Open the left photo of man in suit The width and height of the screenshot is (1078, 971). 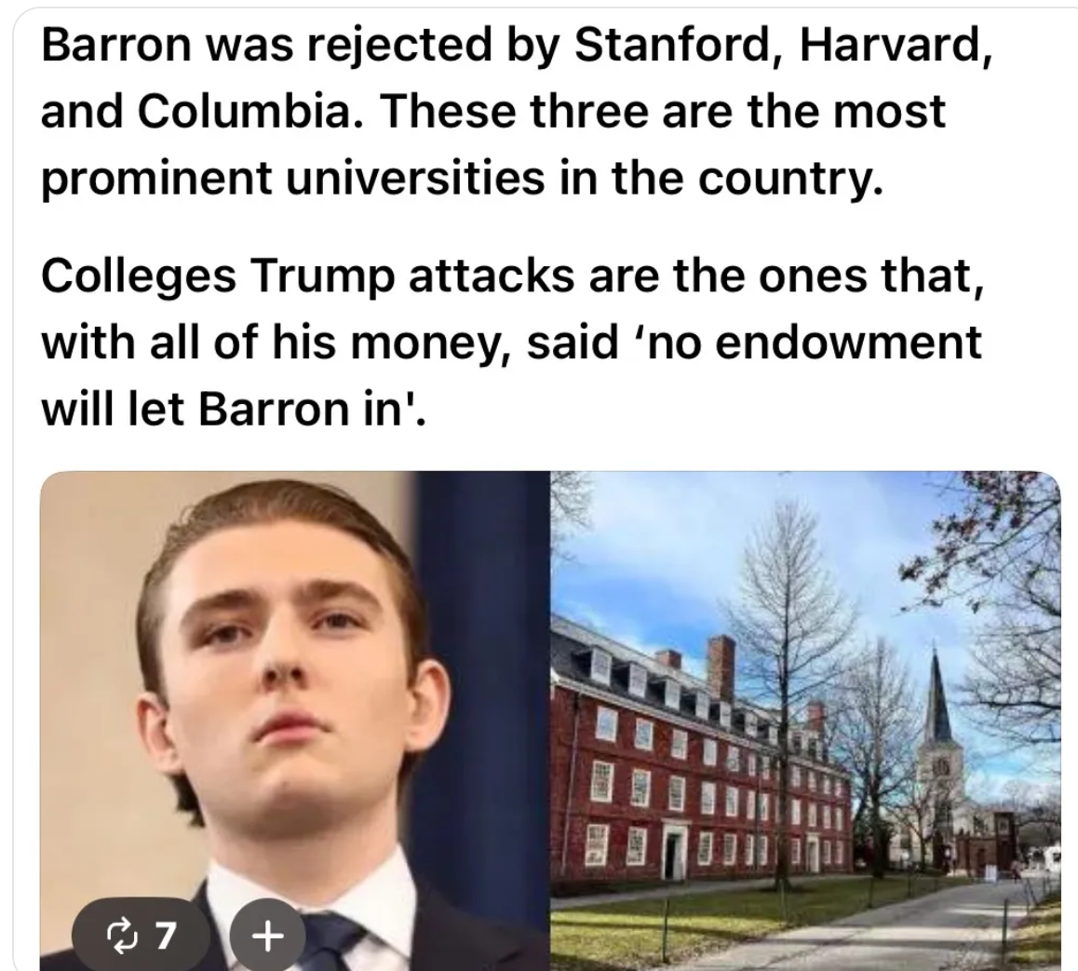coord(295,721)
